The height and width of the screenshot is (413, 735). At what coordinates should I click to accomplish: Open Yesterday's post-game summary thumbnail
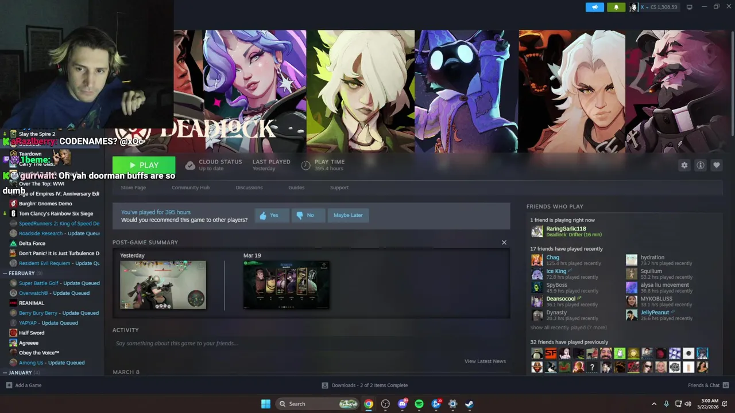point(163,285)
